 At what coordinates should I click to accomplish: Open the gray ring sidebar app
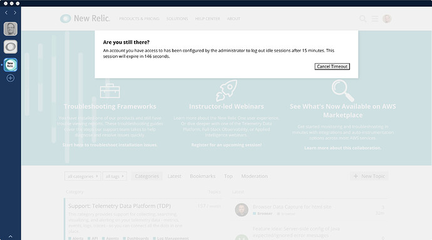(x=11, y=47)
